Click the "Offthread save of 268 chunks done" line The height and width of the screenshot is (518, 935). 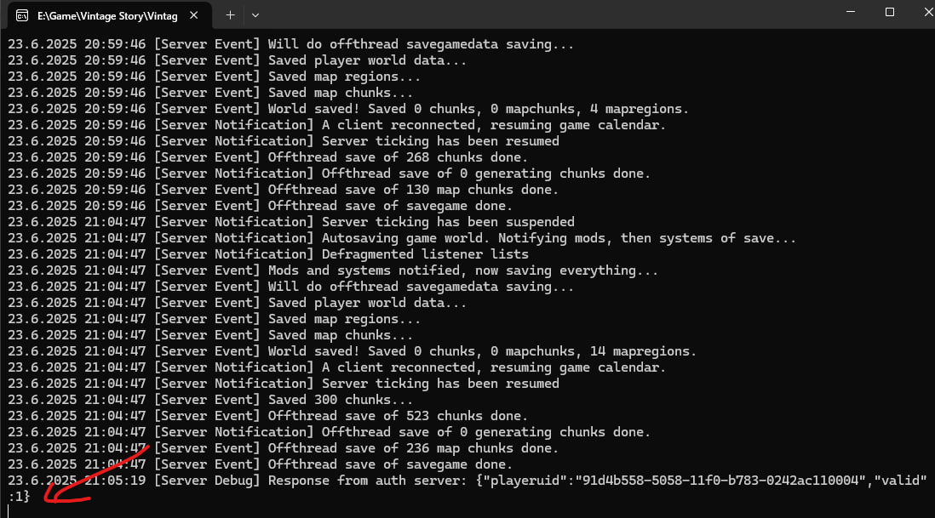398,157
